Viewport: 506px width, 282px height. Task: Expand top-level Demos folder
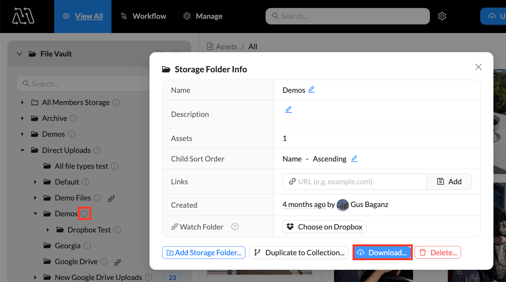(x=22, y=134)
